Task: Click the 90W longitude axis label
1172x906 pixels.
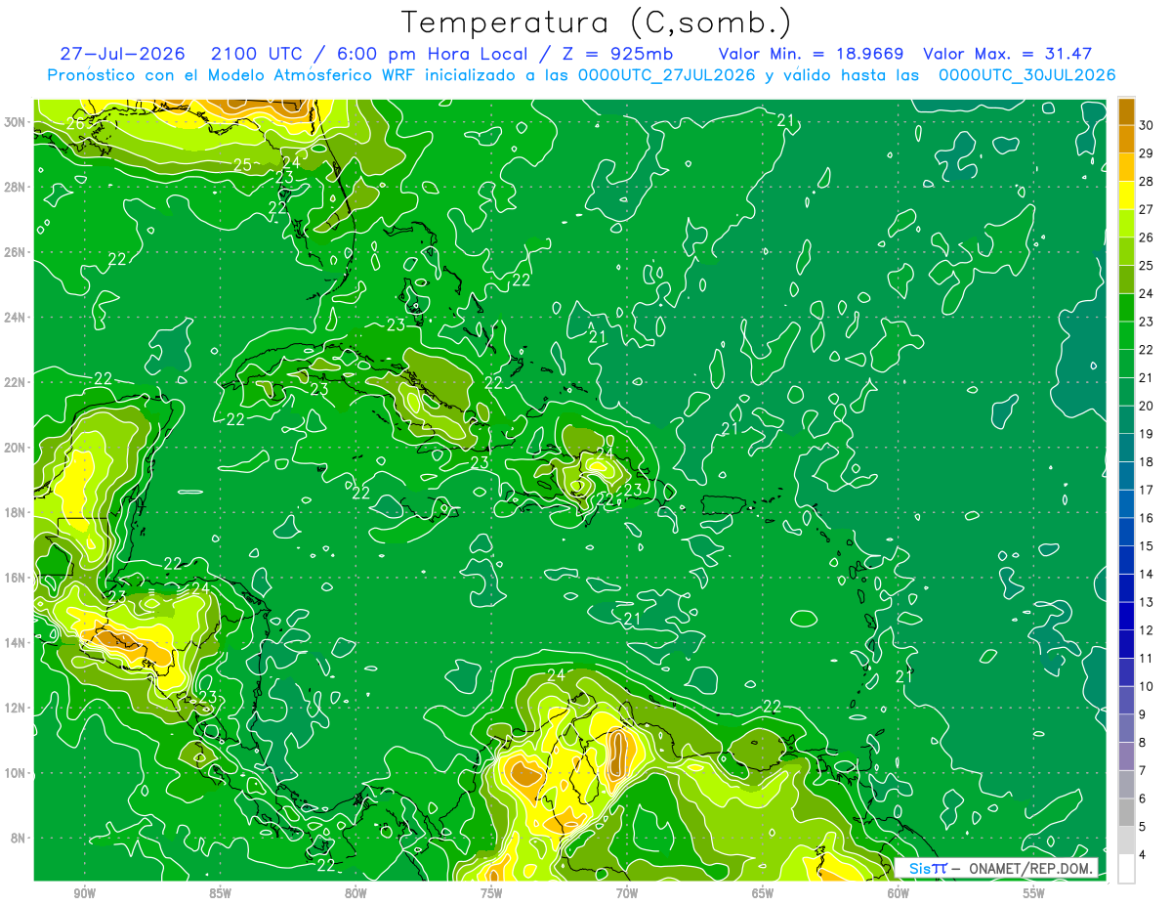Action: coord(85,893)
